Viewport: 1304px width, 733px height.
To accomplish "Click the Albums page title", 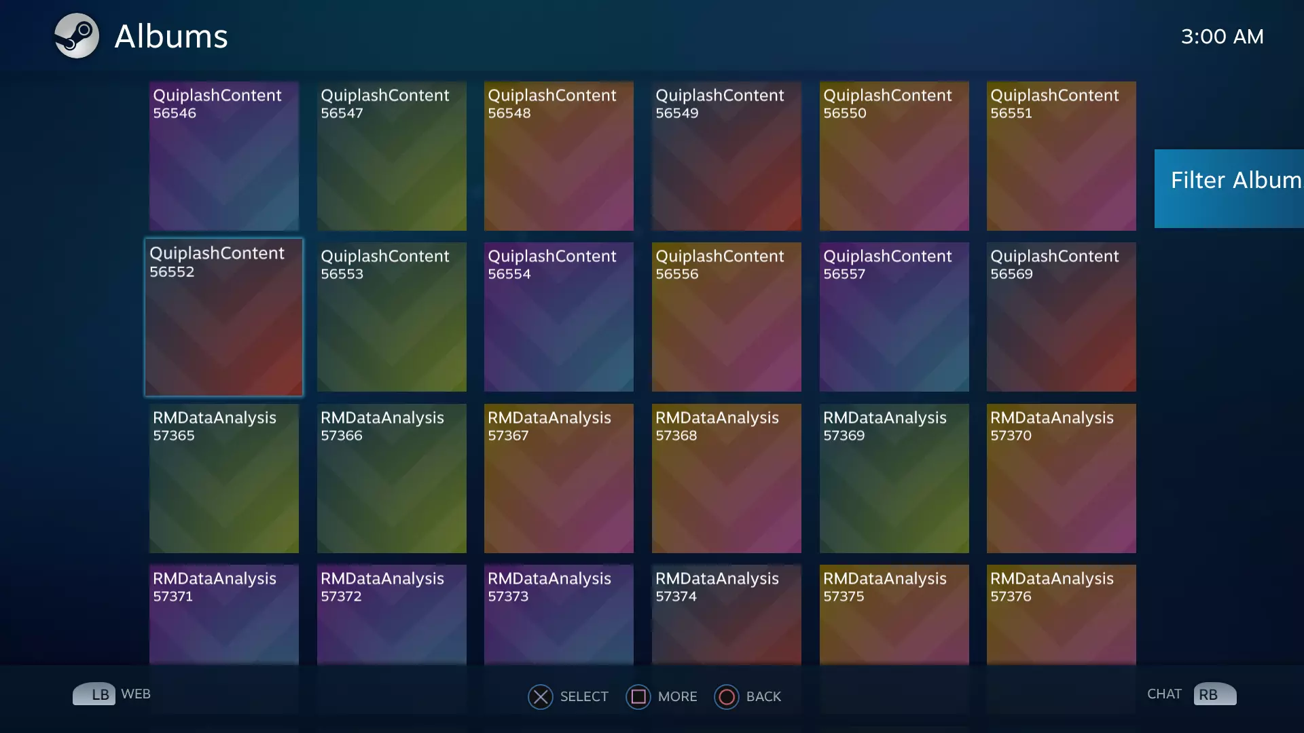I will pyautogui.click(x=171, y=37).
